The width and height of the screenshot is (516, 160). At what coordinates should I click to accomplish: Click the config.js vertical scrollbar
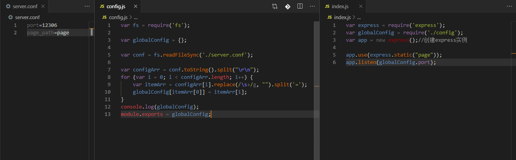click(317, 91)
